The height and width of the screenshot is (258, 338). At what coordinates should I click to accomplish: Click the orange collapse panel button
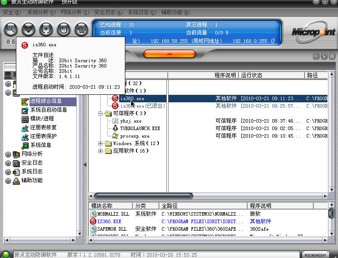pos(169,54)
